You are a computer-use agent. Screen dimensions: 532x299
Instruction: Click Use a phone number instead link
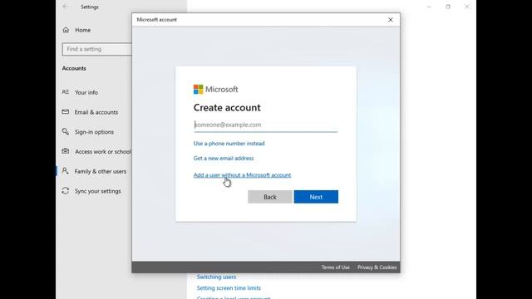tap(229, 144)
